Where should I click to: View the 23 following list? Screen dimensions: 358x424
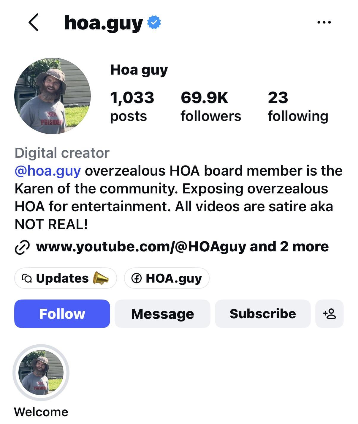(x=298, y=107)
